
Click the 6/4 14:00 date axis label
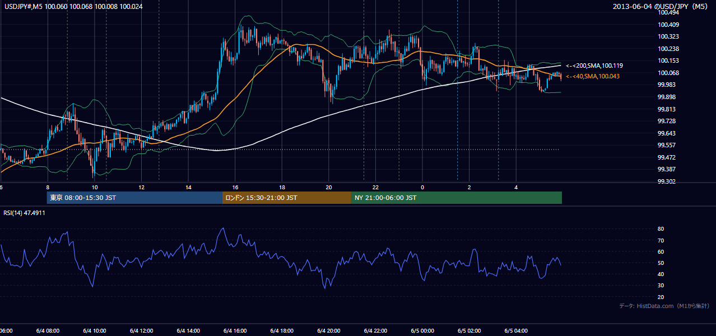pyautogui.click(x=188, y=331)
